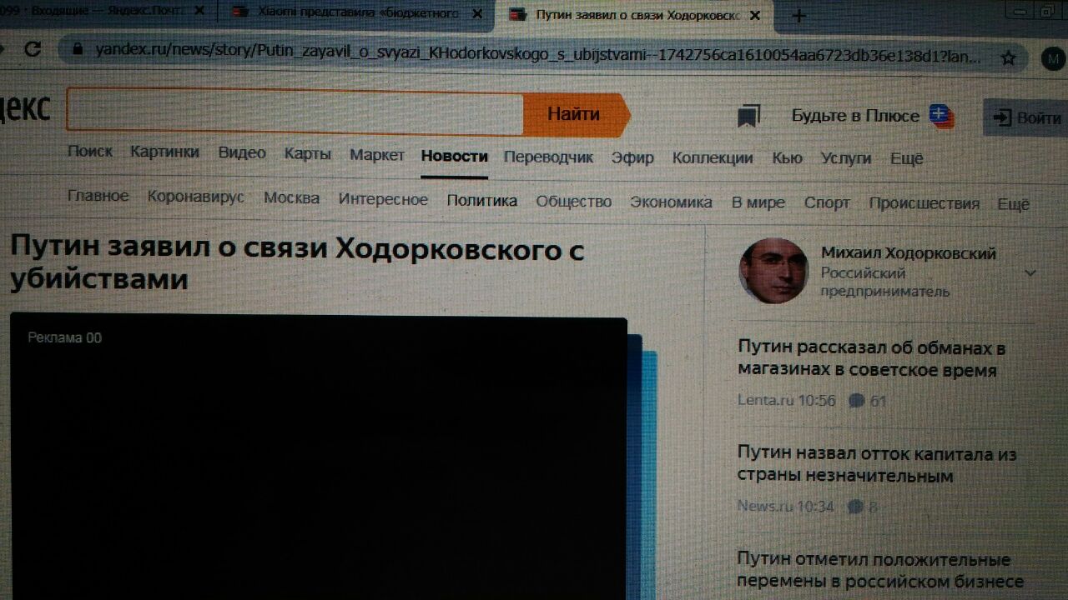Click the address bar URL

(538, 55)
